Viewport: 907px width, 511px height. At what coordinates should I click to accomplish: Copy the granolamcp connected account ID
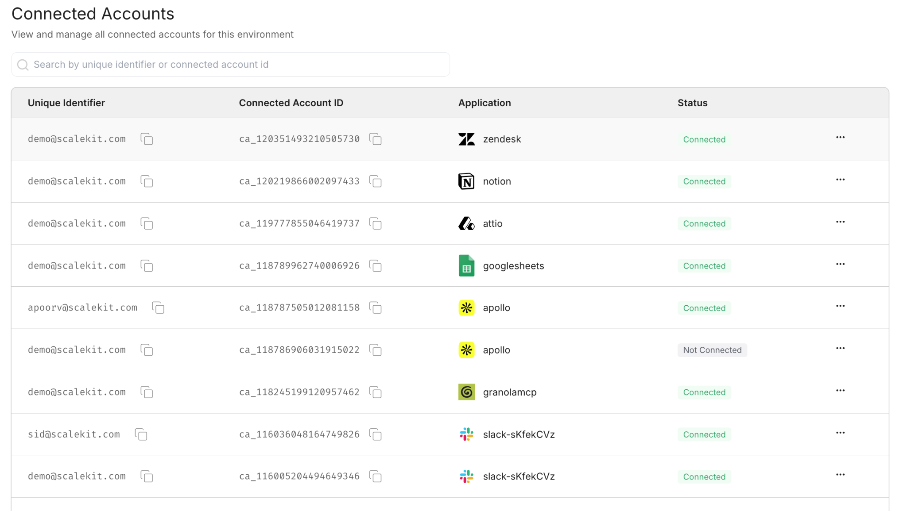pos(376,392)
